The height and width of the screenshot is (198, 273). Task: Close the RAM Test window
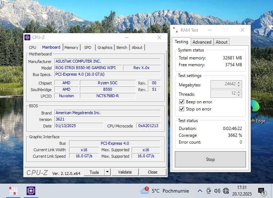[242, 30]
